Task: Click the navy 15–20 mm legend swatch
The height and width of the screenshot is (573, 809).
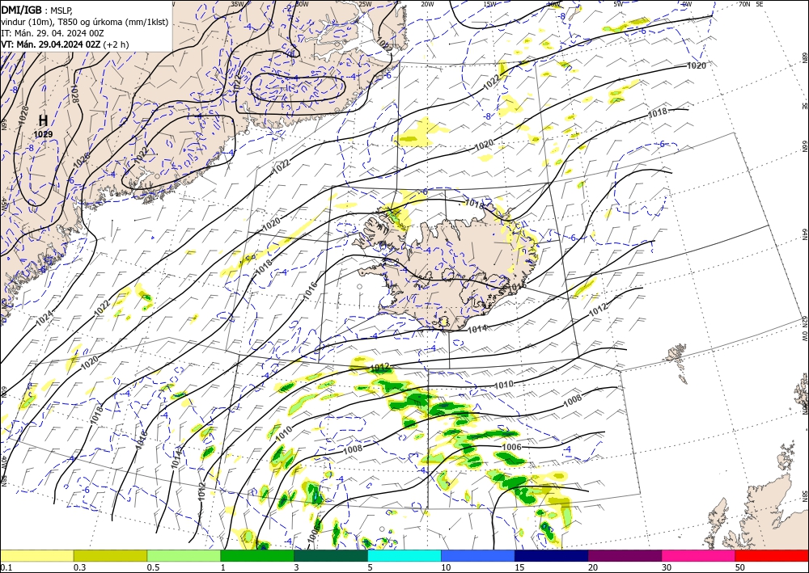Action: tap(551, 555)
